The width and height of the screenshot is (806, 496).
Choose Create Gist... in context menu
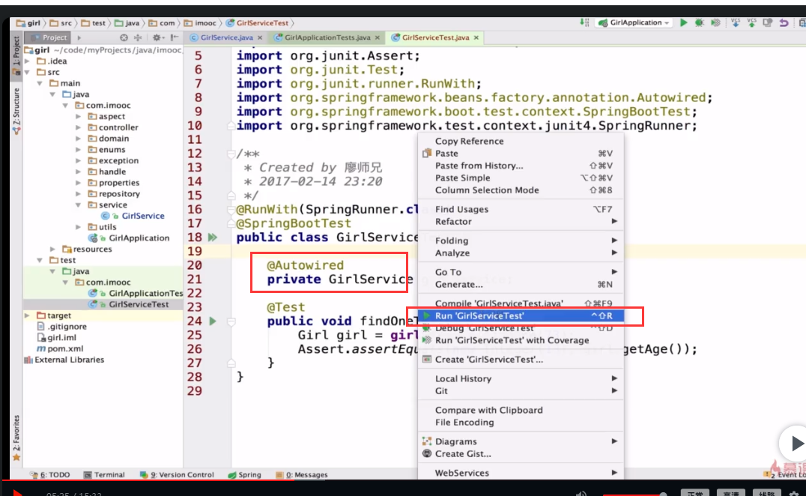pos(521,454)
